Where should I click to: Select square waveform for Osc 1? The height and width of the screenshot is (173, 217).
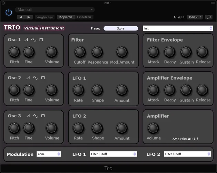point(41,40)
